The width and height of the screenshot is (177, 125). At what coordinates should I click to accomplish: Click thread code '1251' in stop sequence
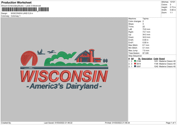(156, 61)
